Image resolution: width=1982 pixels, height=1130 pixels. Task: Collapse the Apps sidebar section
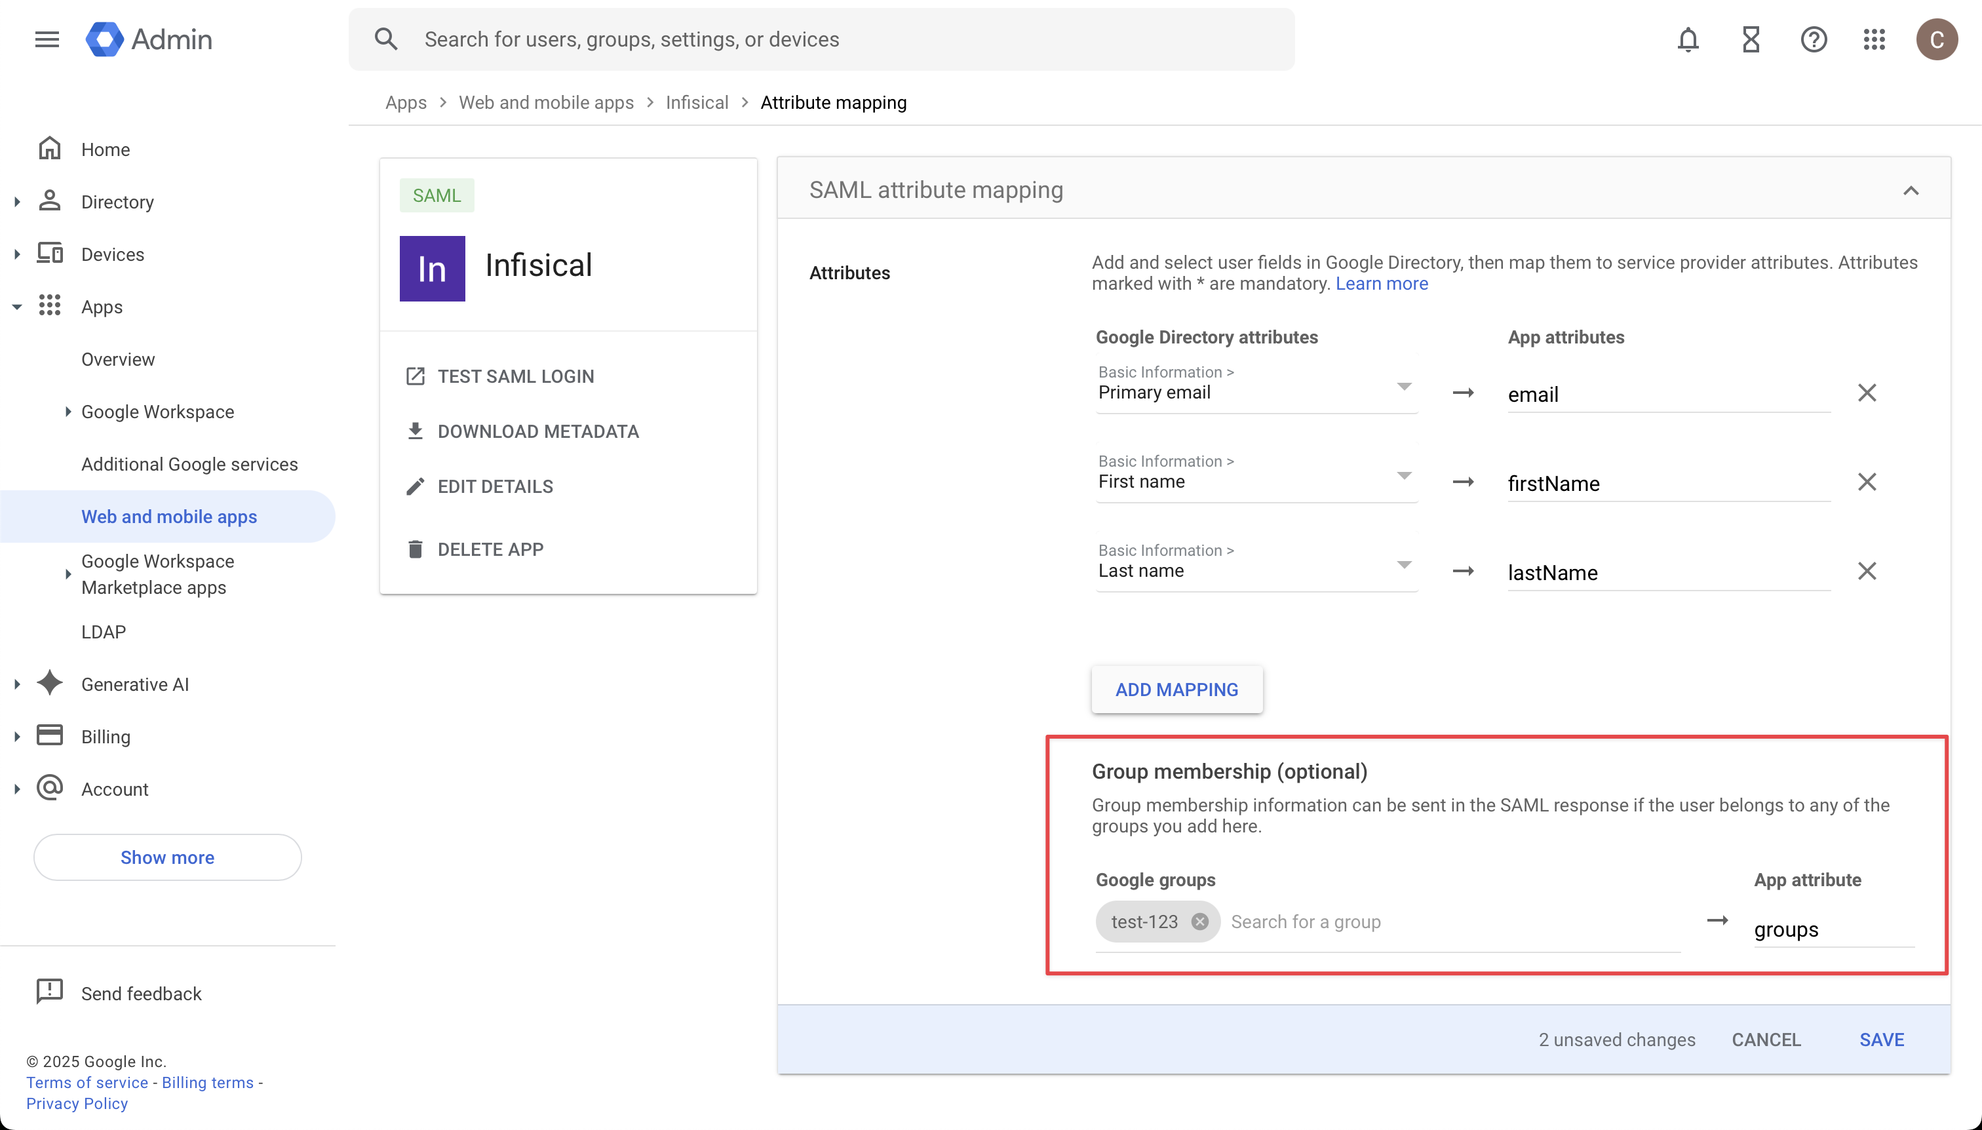(17, 307)
